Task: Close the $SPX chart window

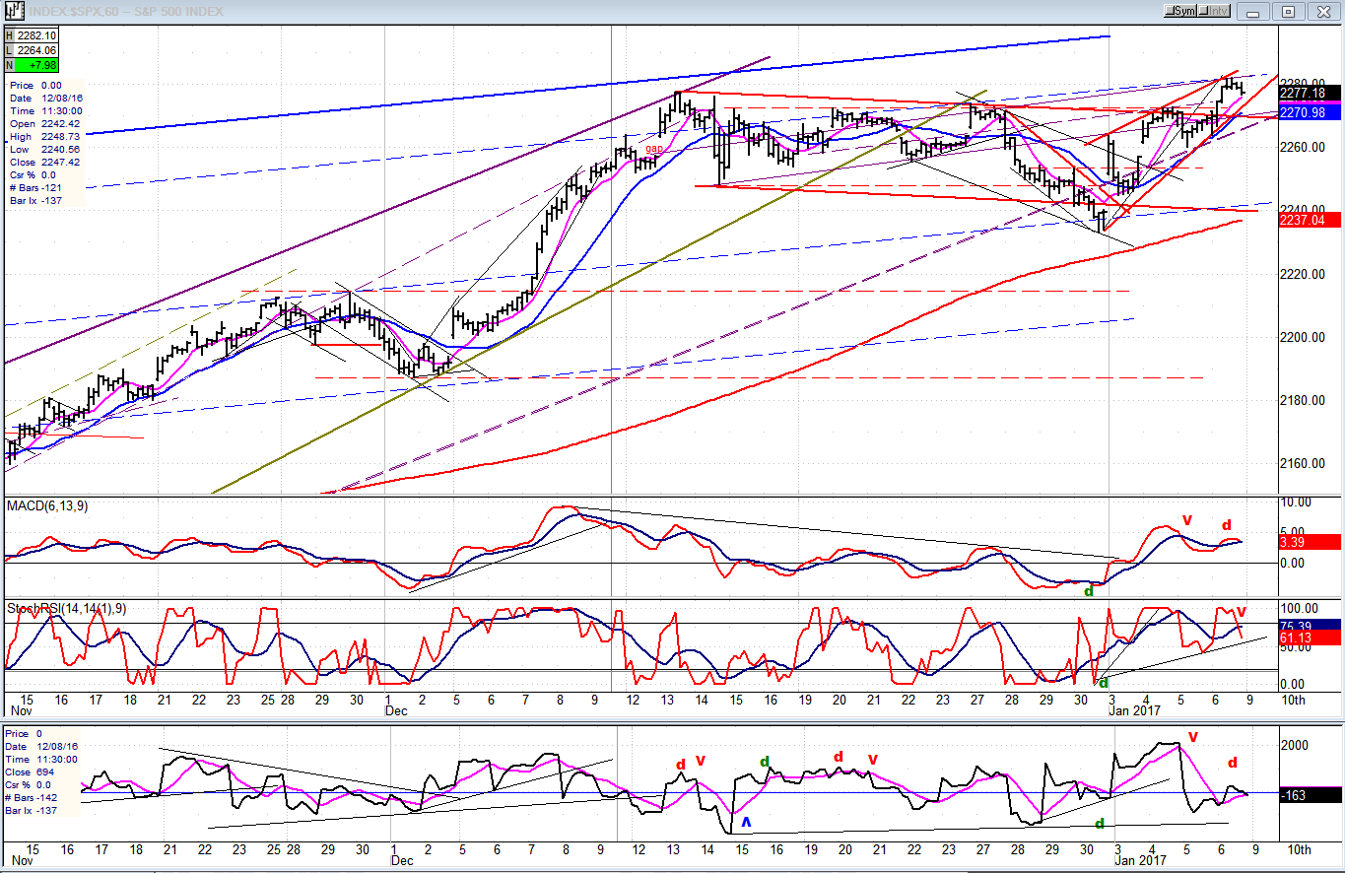Action: [1320, 11]
